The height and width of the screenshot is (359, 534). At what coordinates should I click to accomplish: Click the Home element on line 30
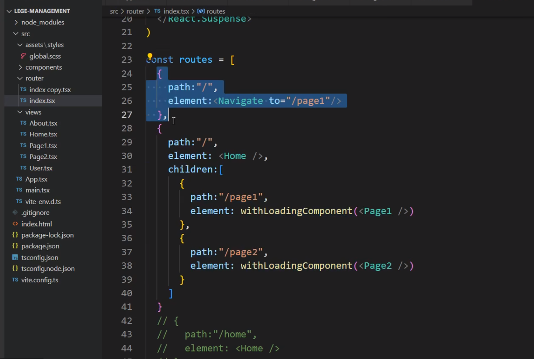point(235,156)
